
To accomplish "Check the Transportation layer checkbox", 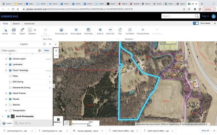I will [10, 111].
